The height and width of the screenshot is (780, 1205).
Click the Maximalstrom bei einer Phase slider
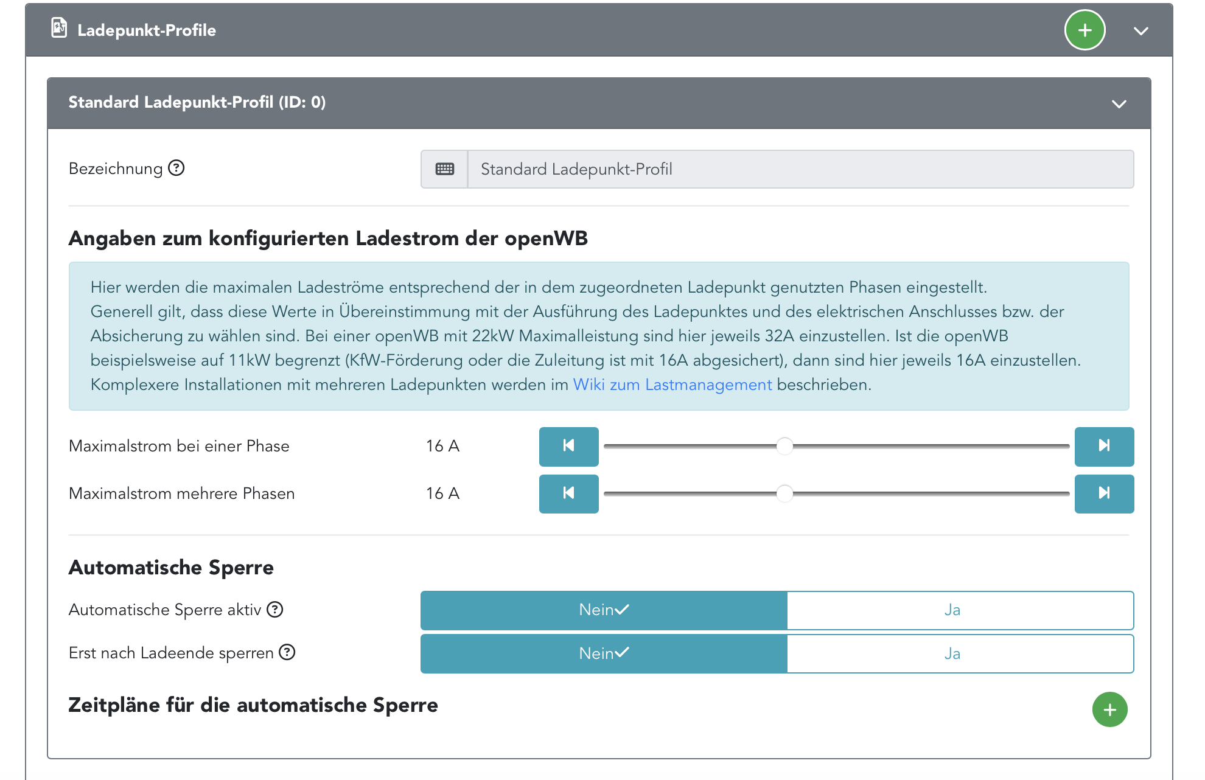click(836, 446)
